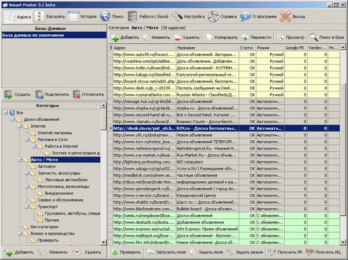The image size is (348, 260).
Task: Click Получить ИЦ Yandex icon button
Action: tap(323, 252)
